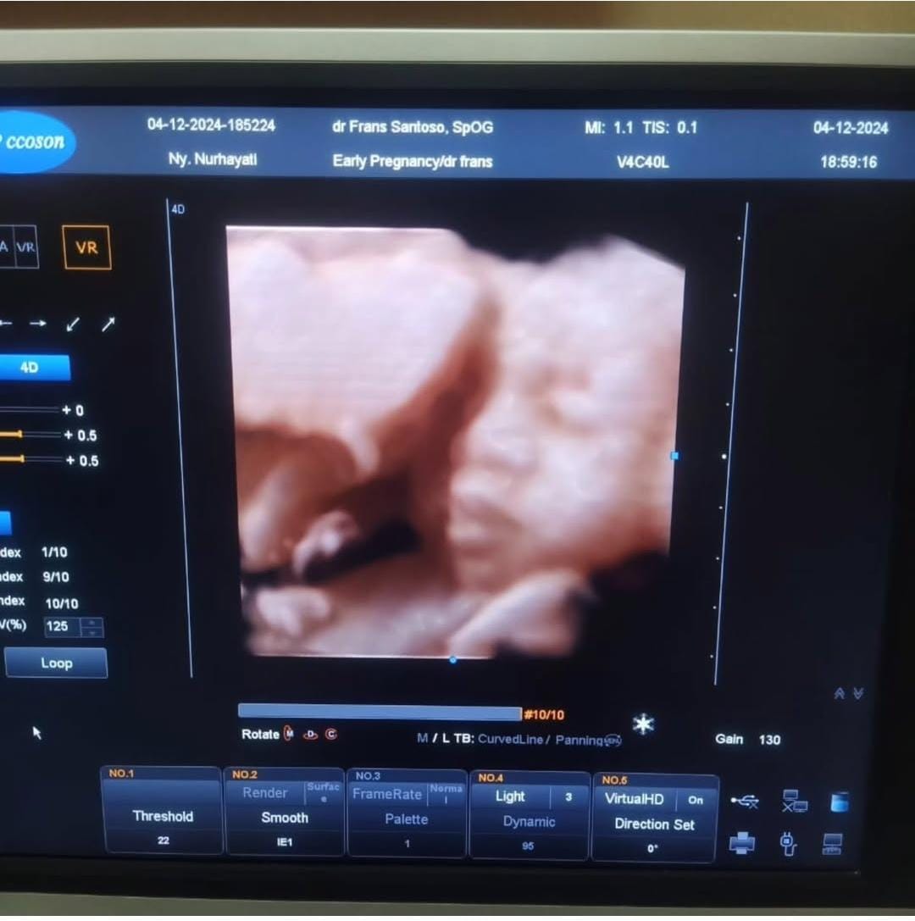Increase the percentage value with up stepper
This screenshot has width=915, height=921.
click(x=92, y=622)
